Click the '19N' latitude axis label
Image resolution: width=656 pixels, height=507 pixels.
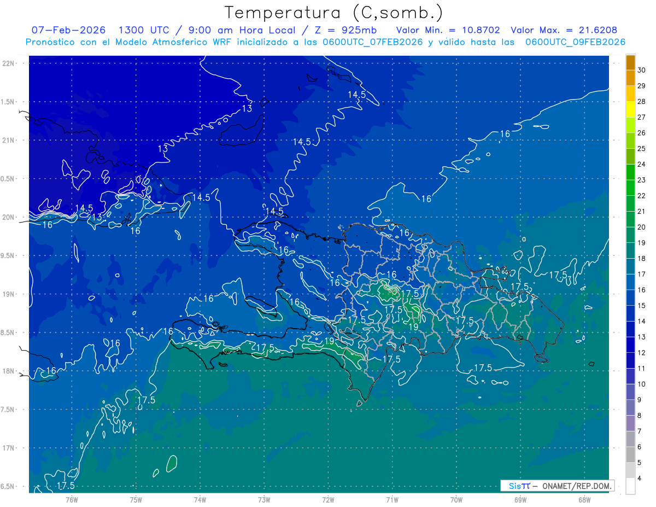pyautogui.click(x=8, y=294)
